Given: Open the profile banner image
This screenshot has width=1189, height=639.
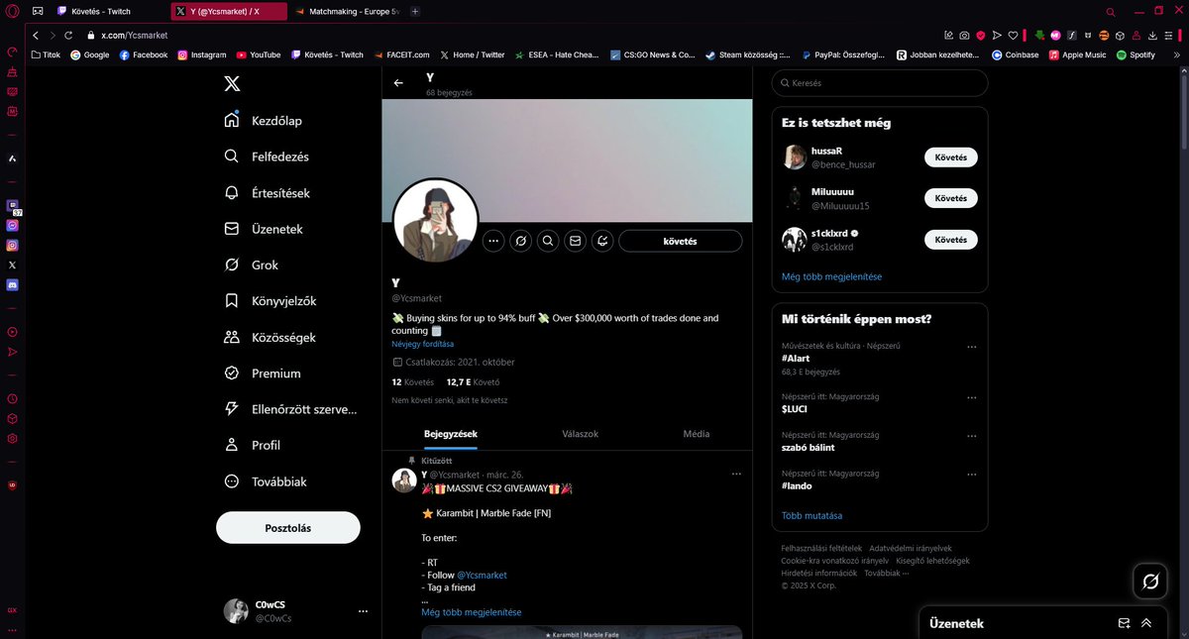Looking at the screenshot, I should pyautogui.click(x=567, y=160).
